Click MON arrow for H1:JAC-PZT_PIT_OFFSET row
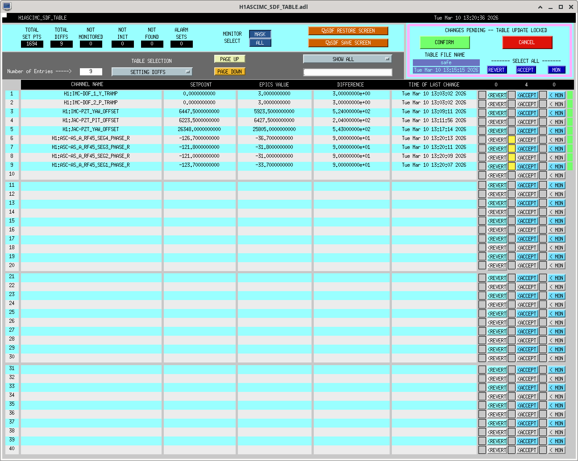Image resolution: width=578 pixels, height=461 pixels. click(557, 122)
